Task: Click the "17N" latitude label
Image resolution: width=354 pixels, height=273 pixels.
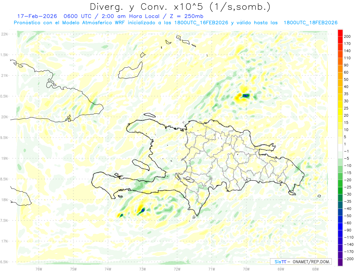Action: [4, 241]
